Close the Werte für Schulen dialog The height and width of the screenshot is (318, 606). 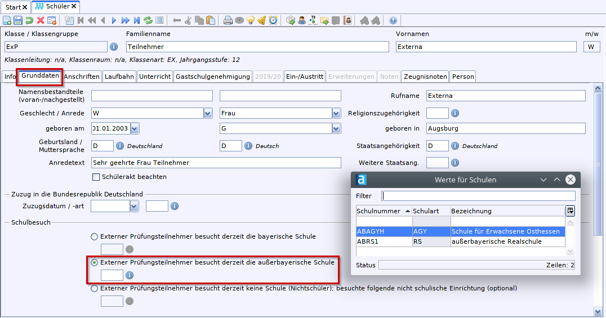coord(571,180)
